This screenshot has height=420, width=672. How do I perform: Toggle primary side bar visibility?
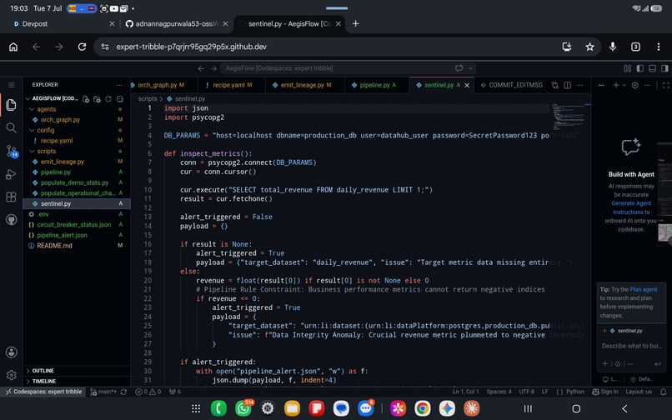pyautogui.click(x=639, y=68)
